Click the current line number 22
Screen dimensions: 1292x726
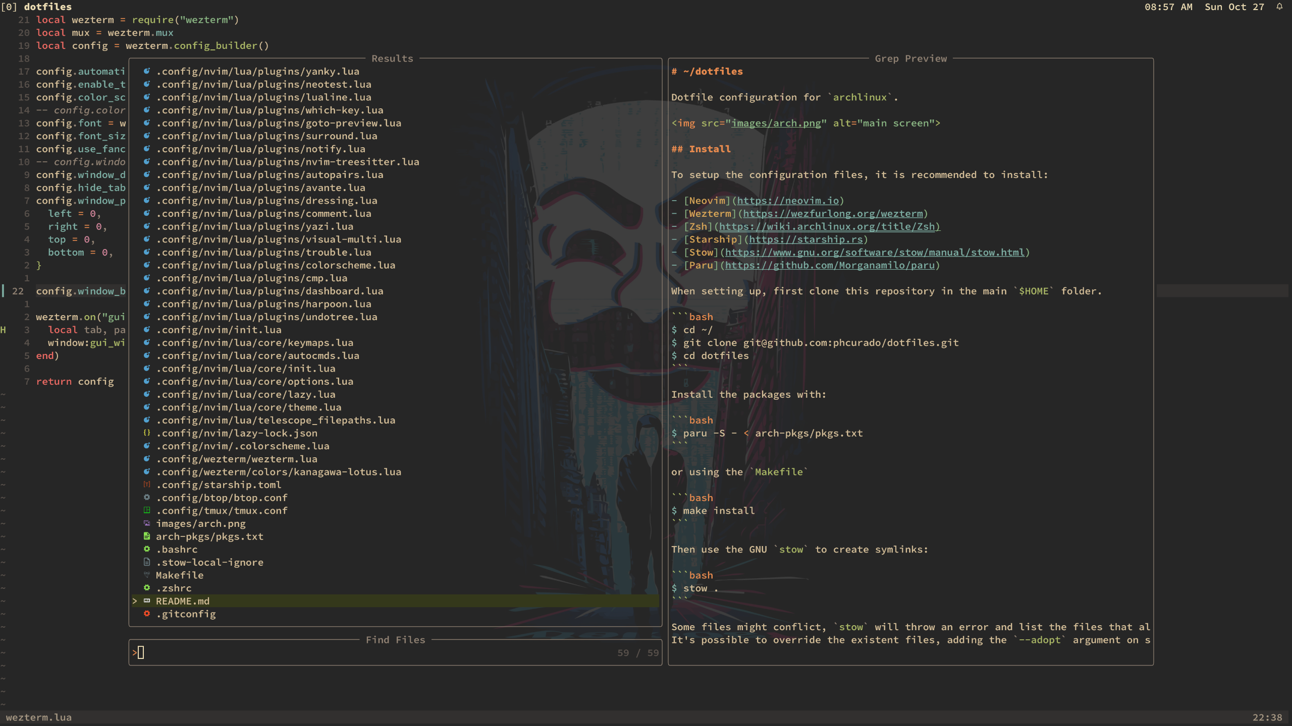(18, 291)
